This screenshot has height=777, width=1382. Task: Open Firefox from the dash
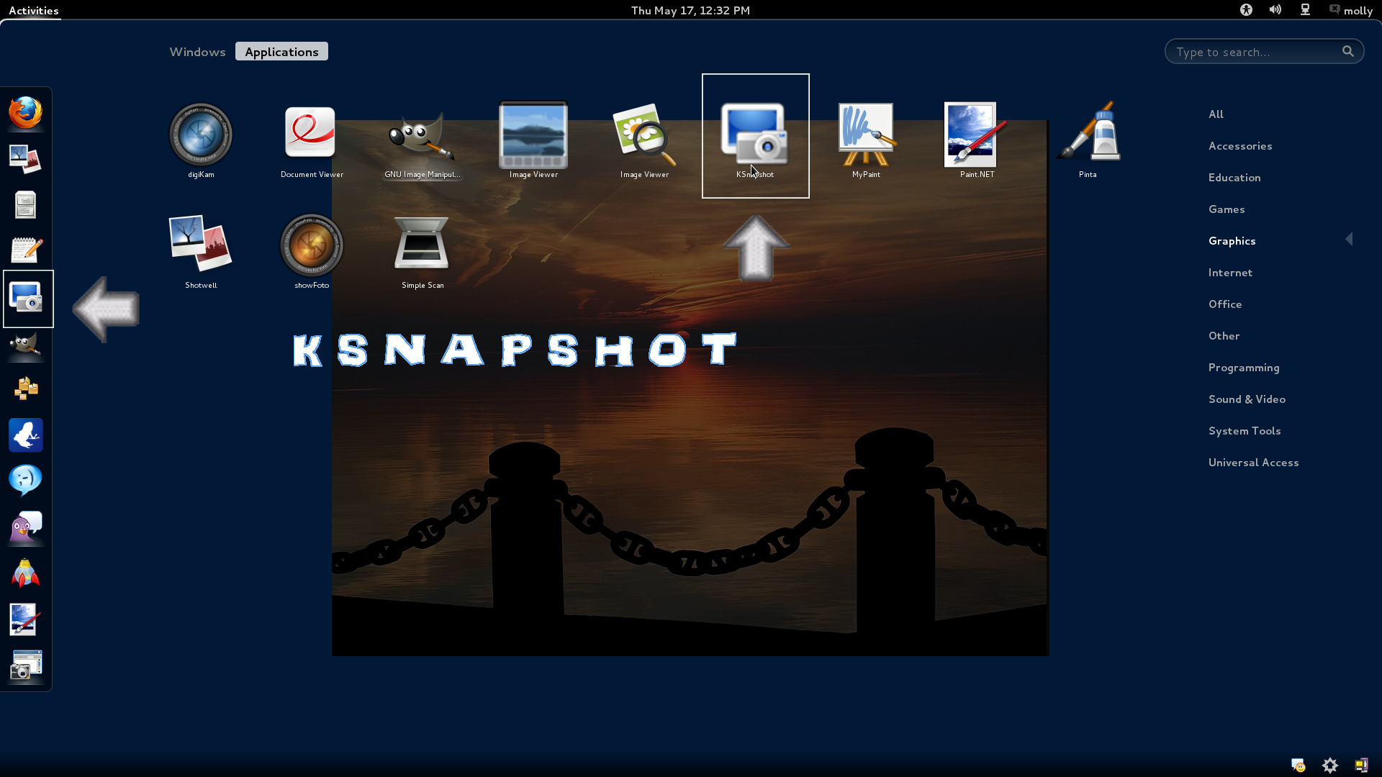(25, 113)
